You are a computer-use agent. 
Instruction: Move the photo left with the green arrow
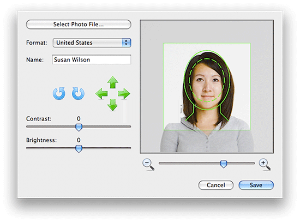pyautogui.click(x=101, y=94)
